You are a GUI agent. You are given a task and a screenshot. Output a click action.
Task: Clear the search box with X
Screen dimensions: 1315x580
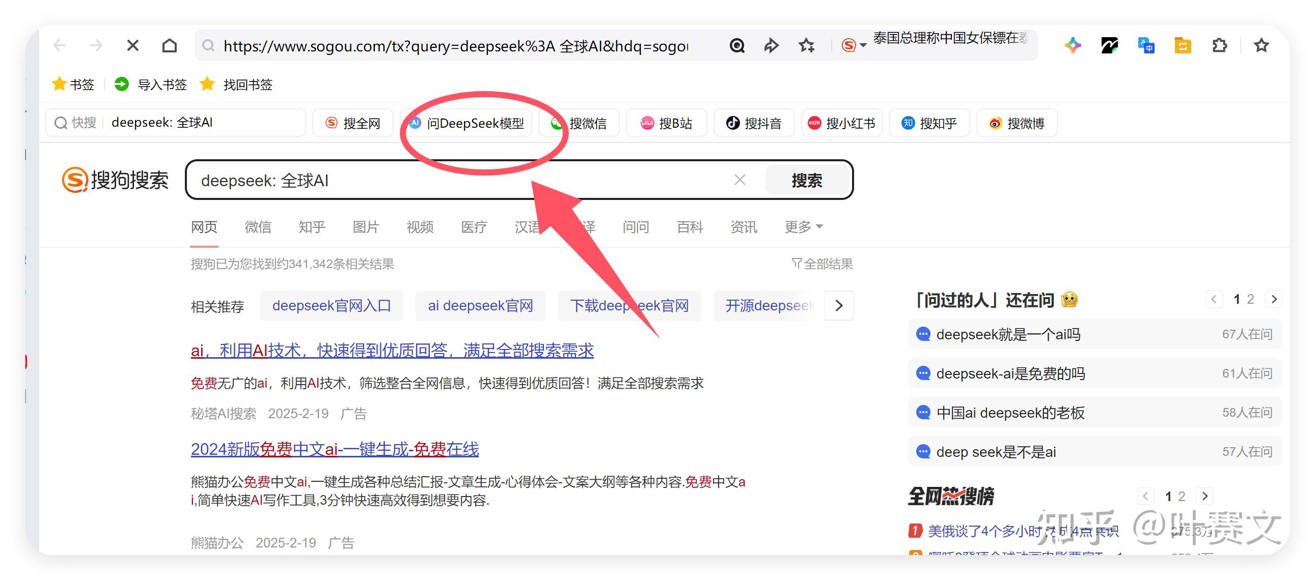(x=739, y=180)
